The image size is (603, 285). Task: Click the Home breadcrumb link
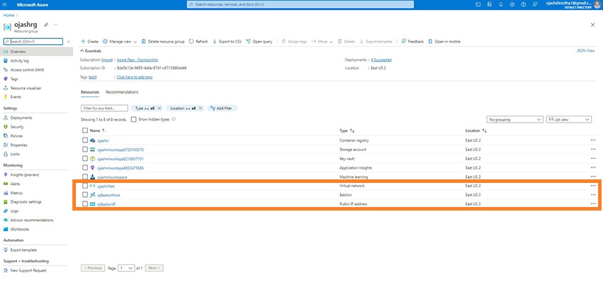[x=9, y=16]
